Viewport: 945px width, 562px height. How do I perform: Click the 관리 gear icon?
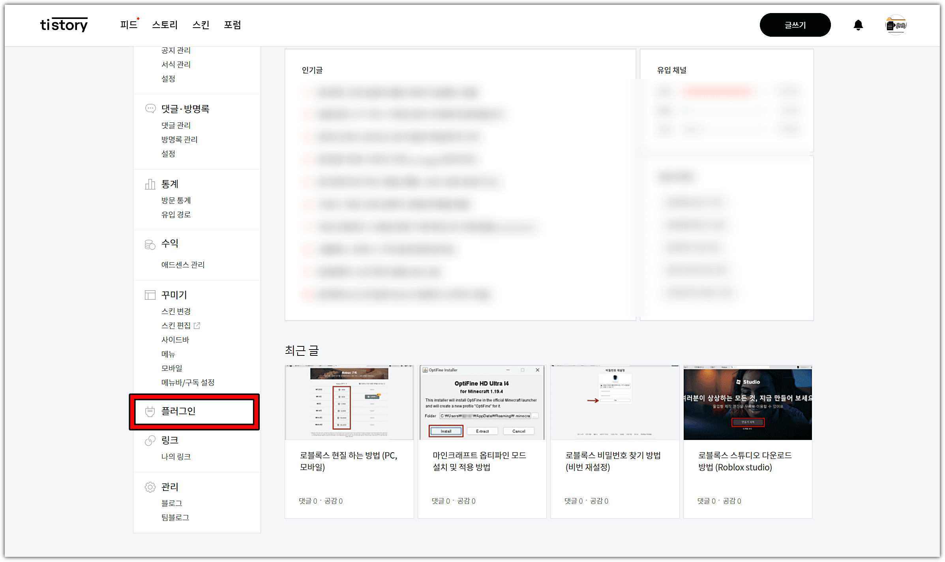click(150, 487)
